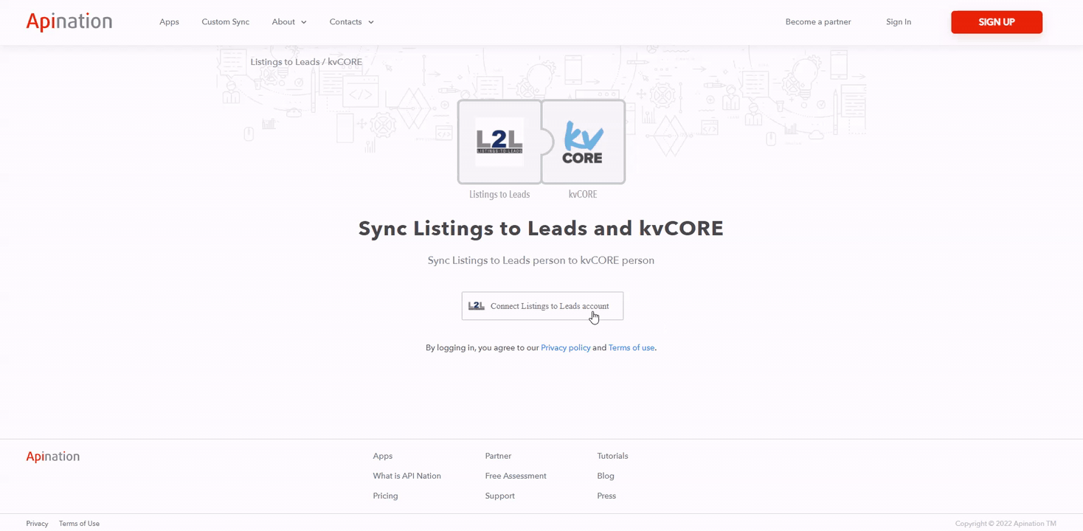Click the L2L puzzle piece logo

tap(499, 142)
